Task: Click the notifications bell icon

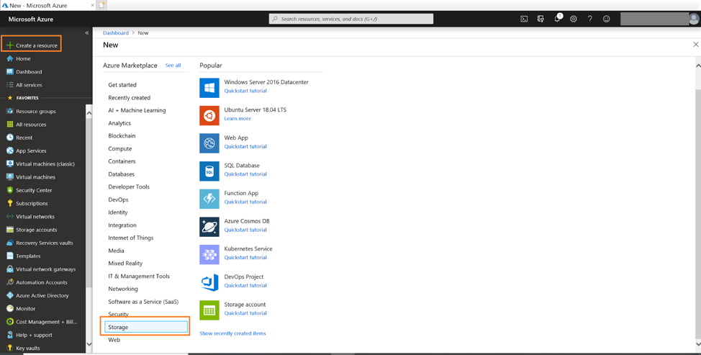Action: 557,19
